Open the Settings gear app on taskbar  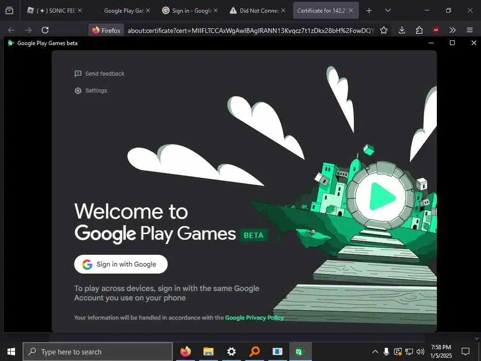pyautogui.click(x=231, y=352)
